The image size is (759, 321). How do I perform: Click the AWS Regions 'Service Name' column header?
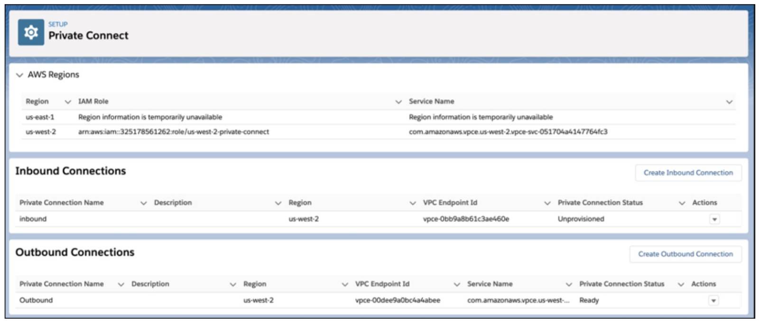pos(432,101)
